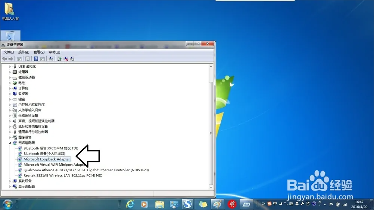Expand the 显示适配器 category
Screen dimensions: 374x210
tap(10, 186)
